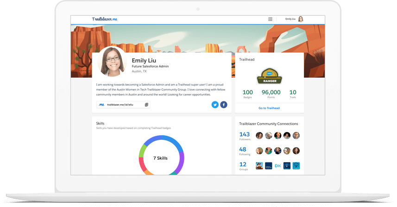
Task: Click the Trailblazer.me logo
Action: 105,19
